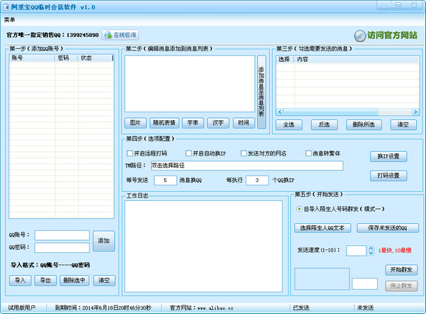Click the 状态 column header
Viewport: 426px width, 314px height.
click(x=95, y=58)
